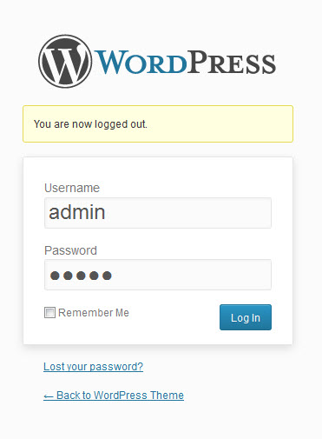This screenshot has width=322, height=439.
Task: Click the Username label above the field
Action: click(x=72, y=188)
